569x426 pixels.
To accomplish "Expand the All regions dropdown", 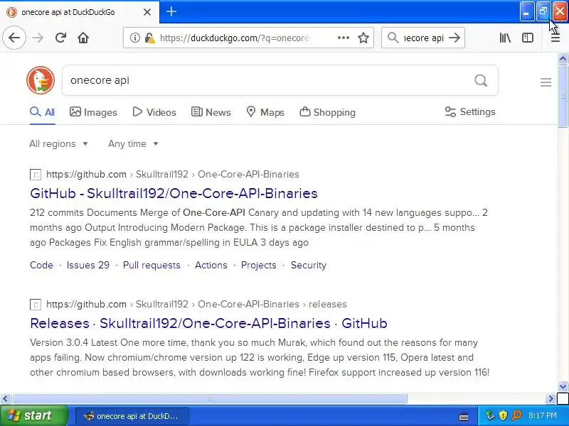I will pyautogui.click(x=58, y=144).
